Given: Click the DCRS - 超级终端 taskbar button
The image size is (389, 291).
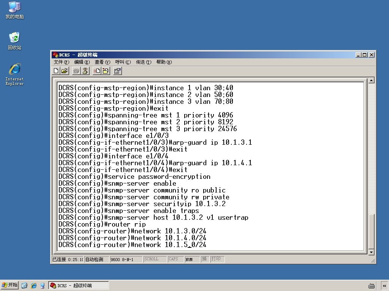Looking at the screenshot, I should 78,286.
